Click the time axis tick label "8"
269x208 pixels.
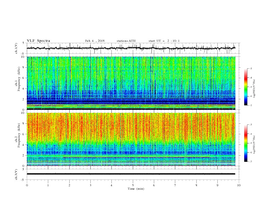pyautogui.click(x=196, y=185)
